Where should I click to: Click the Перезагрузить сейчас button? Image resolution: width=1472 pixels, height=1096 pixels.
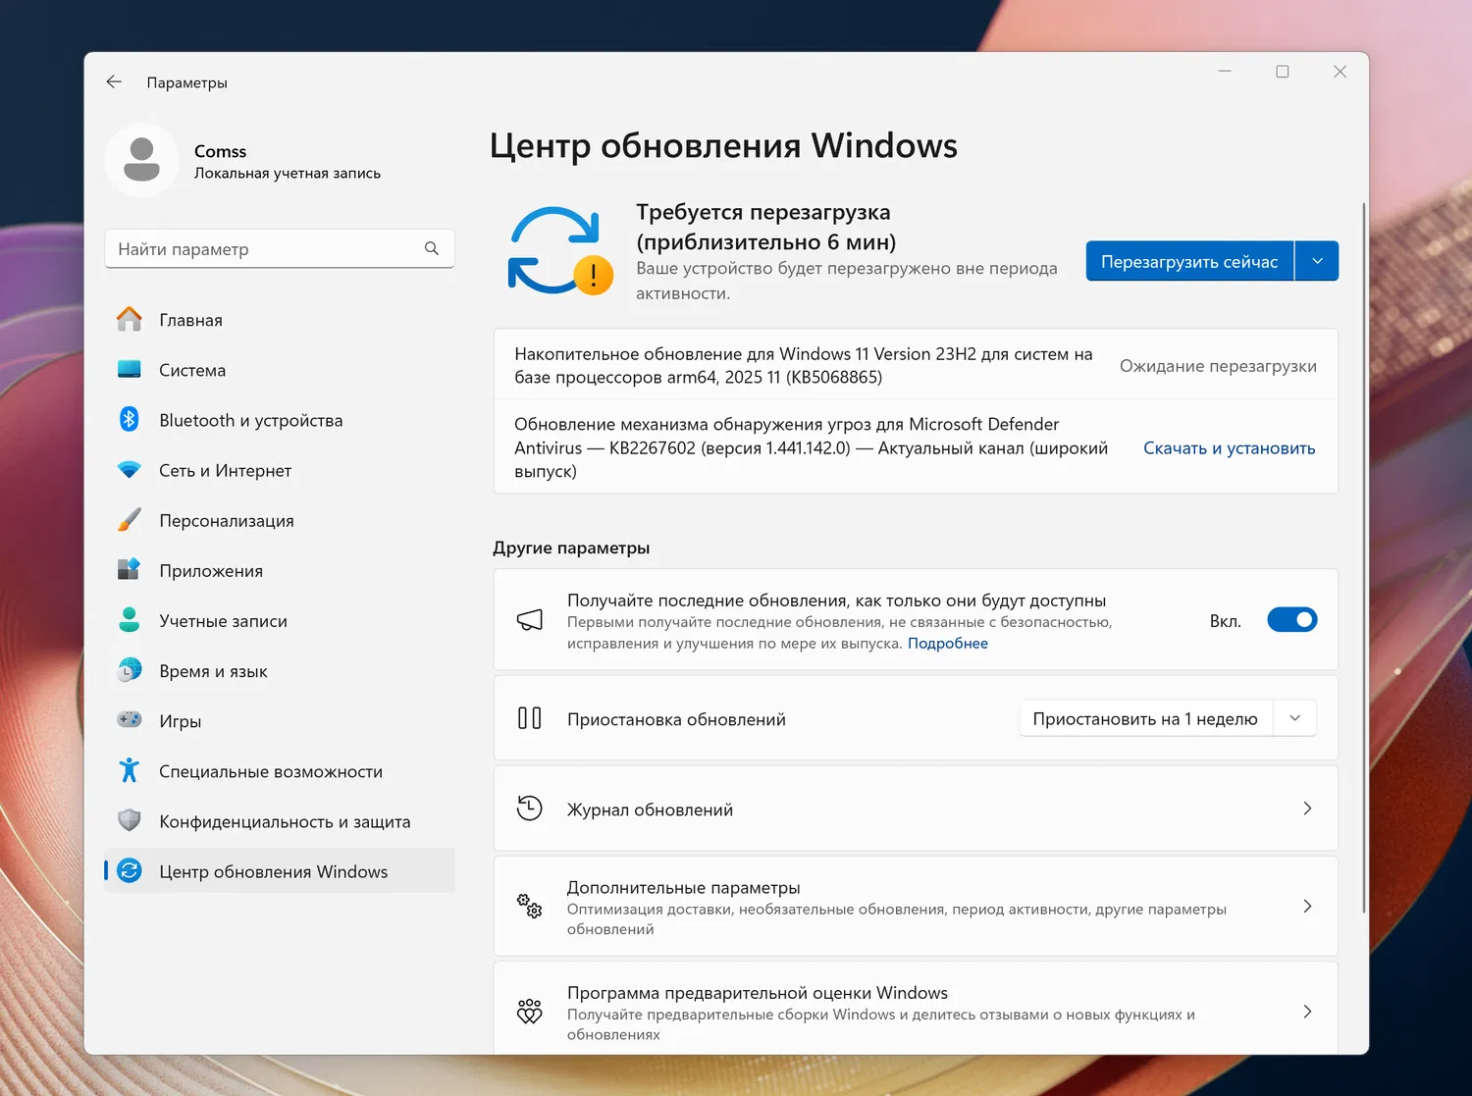coord(1189,261)
